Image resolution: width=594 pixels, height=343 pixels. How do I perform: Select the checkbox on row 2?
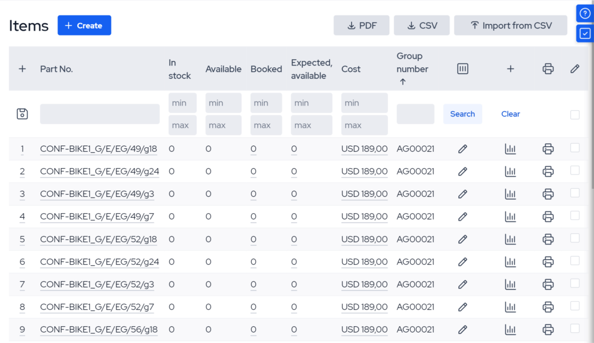[575, 171]
